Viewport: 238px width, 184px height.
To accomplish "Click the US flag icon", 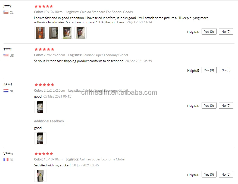I will 6,55.
